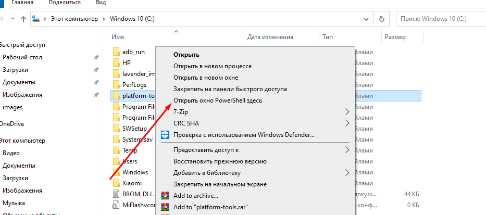486x215 pixels.
Task: Sort by the Тип column header
Action: click(x=328, y=37)
